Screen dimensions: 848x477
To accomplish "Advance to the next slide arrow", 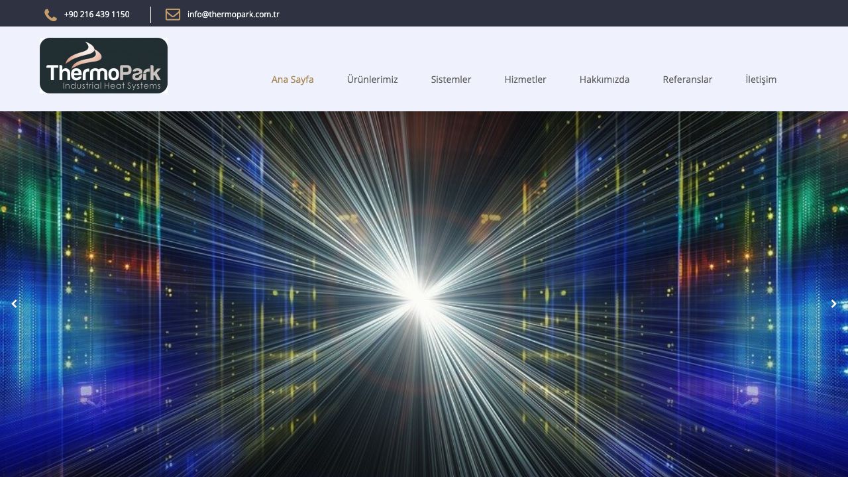I will (834, 304).
